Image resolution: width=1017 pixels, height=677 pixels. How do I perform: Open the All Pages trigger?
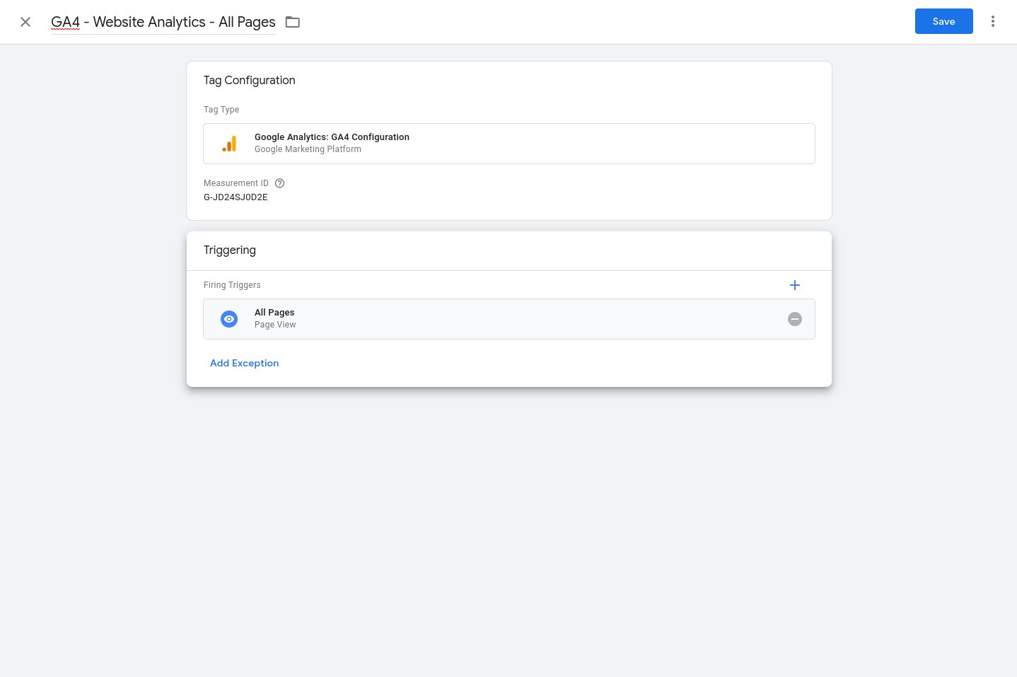pyautogui.click(x=509, y=319)
